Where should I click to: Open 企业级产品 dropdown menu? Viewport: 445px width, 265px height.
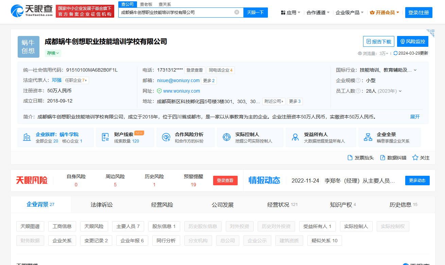click(349, 13)
